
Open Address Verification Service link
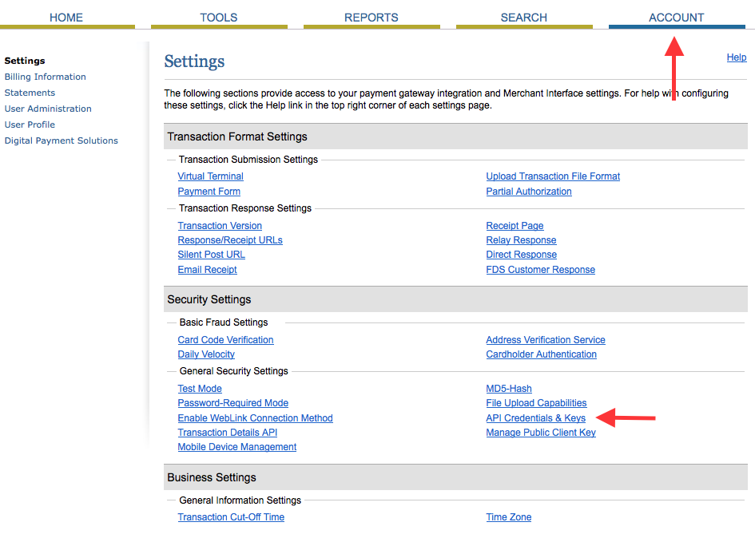tap(545, 340)
